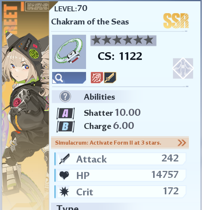The height and width of the screenshot is (210, 202).
Task: Expand the Simulacrum Form II banner arrows
Action: tap(182, 143)
